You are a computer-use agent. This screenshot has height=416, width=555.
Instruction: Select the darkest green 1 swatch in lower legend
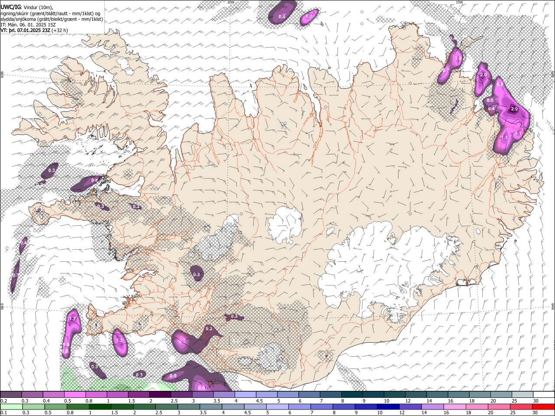[x=100, y=407]
